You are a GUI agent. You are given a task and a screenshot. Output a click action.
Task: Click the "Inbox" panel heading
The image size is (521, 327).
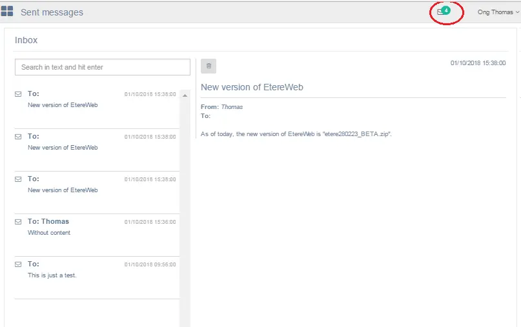26,40
